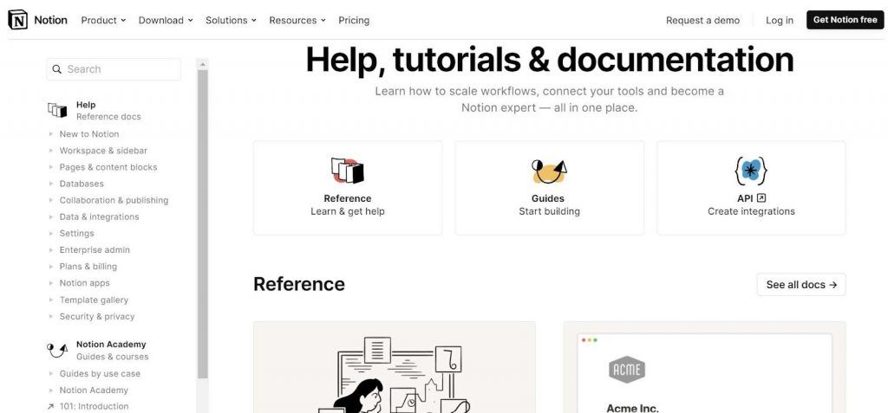Click the API curly braces icon
Viewport: 888px width, 413px height.
point(751,171)
